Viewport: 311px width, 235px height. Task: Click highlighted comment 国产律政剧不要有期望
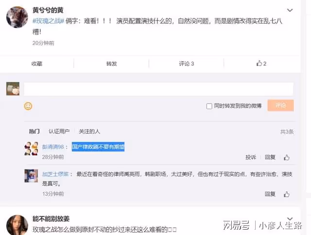(98, 147)
